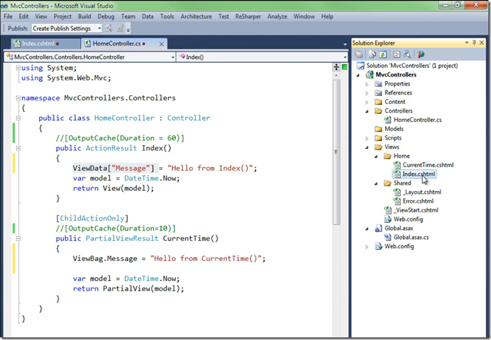
Task: Open the Index() members dropdown
Action: coord(345,57)
